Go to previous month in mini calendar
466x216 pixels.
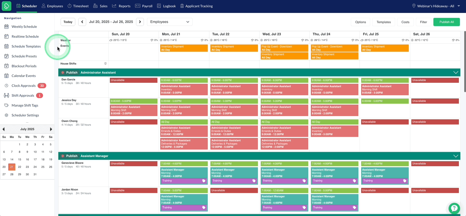coord(4,129)
